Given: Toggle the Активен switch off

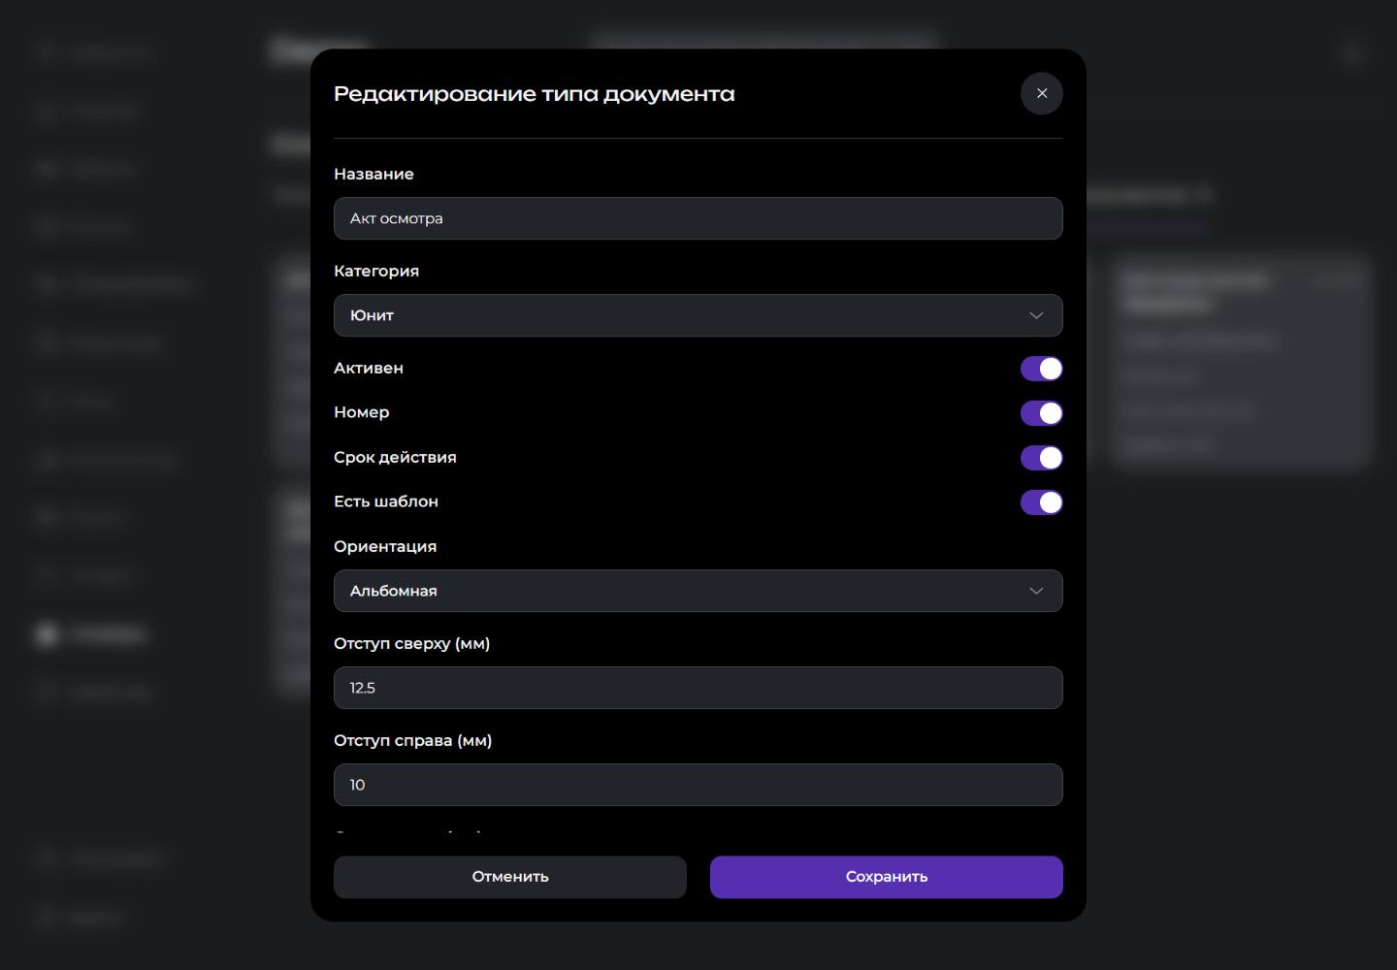Looking at the screenshot, I should tap(1042, 369).
